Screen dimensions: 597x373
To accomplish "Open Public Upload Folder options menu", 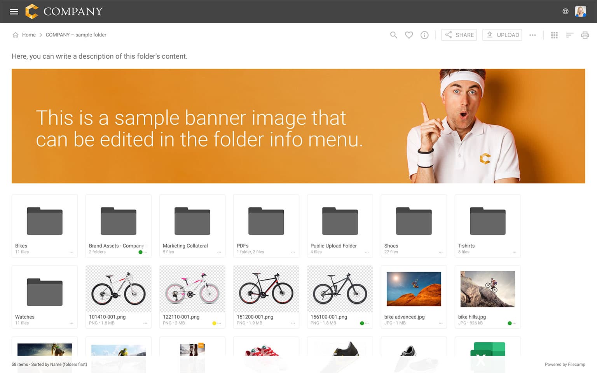I will [x=367, y=252].
